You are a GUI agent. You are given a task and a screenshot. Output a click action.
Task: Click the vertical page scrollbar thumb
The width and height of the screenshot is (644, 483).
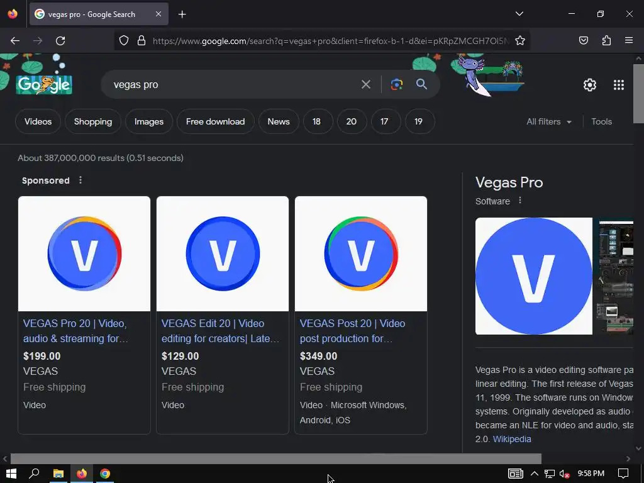point(639,94)
